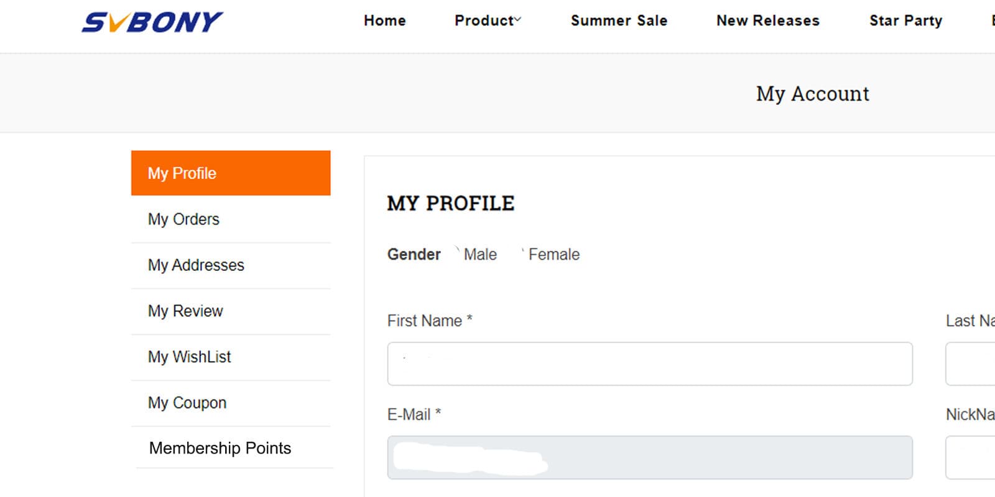The width and height of the screenshot is (995, 497).
Task: Navigate to New Releases
Action: [767, 21]
